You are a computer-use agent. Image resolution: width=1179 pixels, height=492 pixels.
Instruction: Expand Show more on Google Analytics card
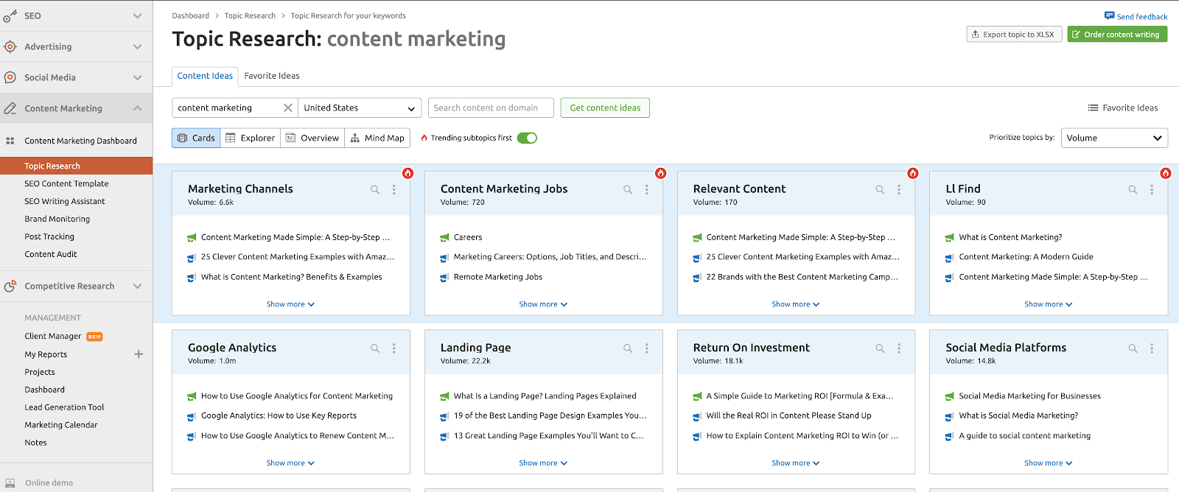[290, 463]
